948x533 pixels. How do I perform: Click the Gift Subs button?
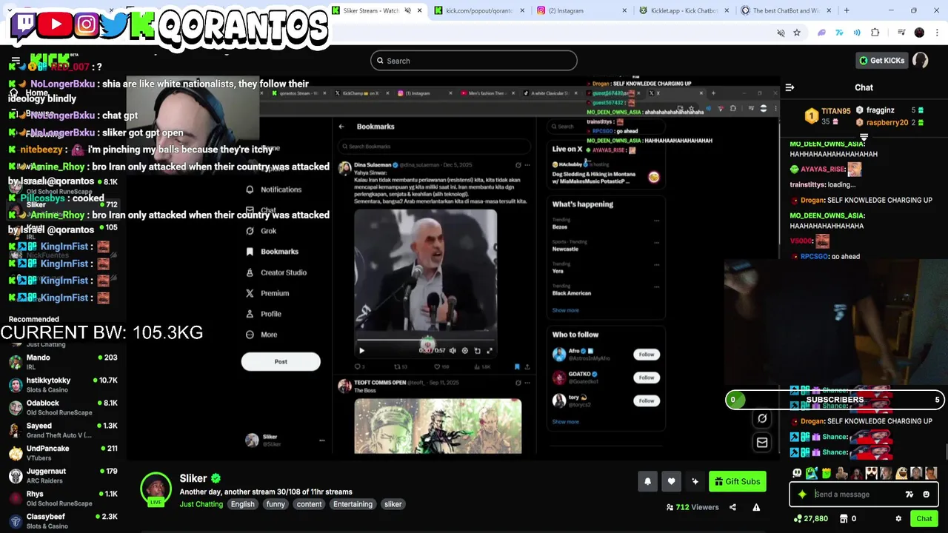tap(737, 481)
